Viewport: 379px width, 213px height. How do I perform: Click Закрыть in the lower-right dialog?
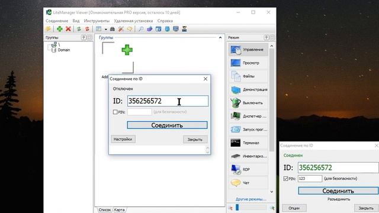(366, 208)
